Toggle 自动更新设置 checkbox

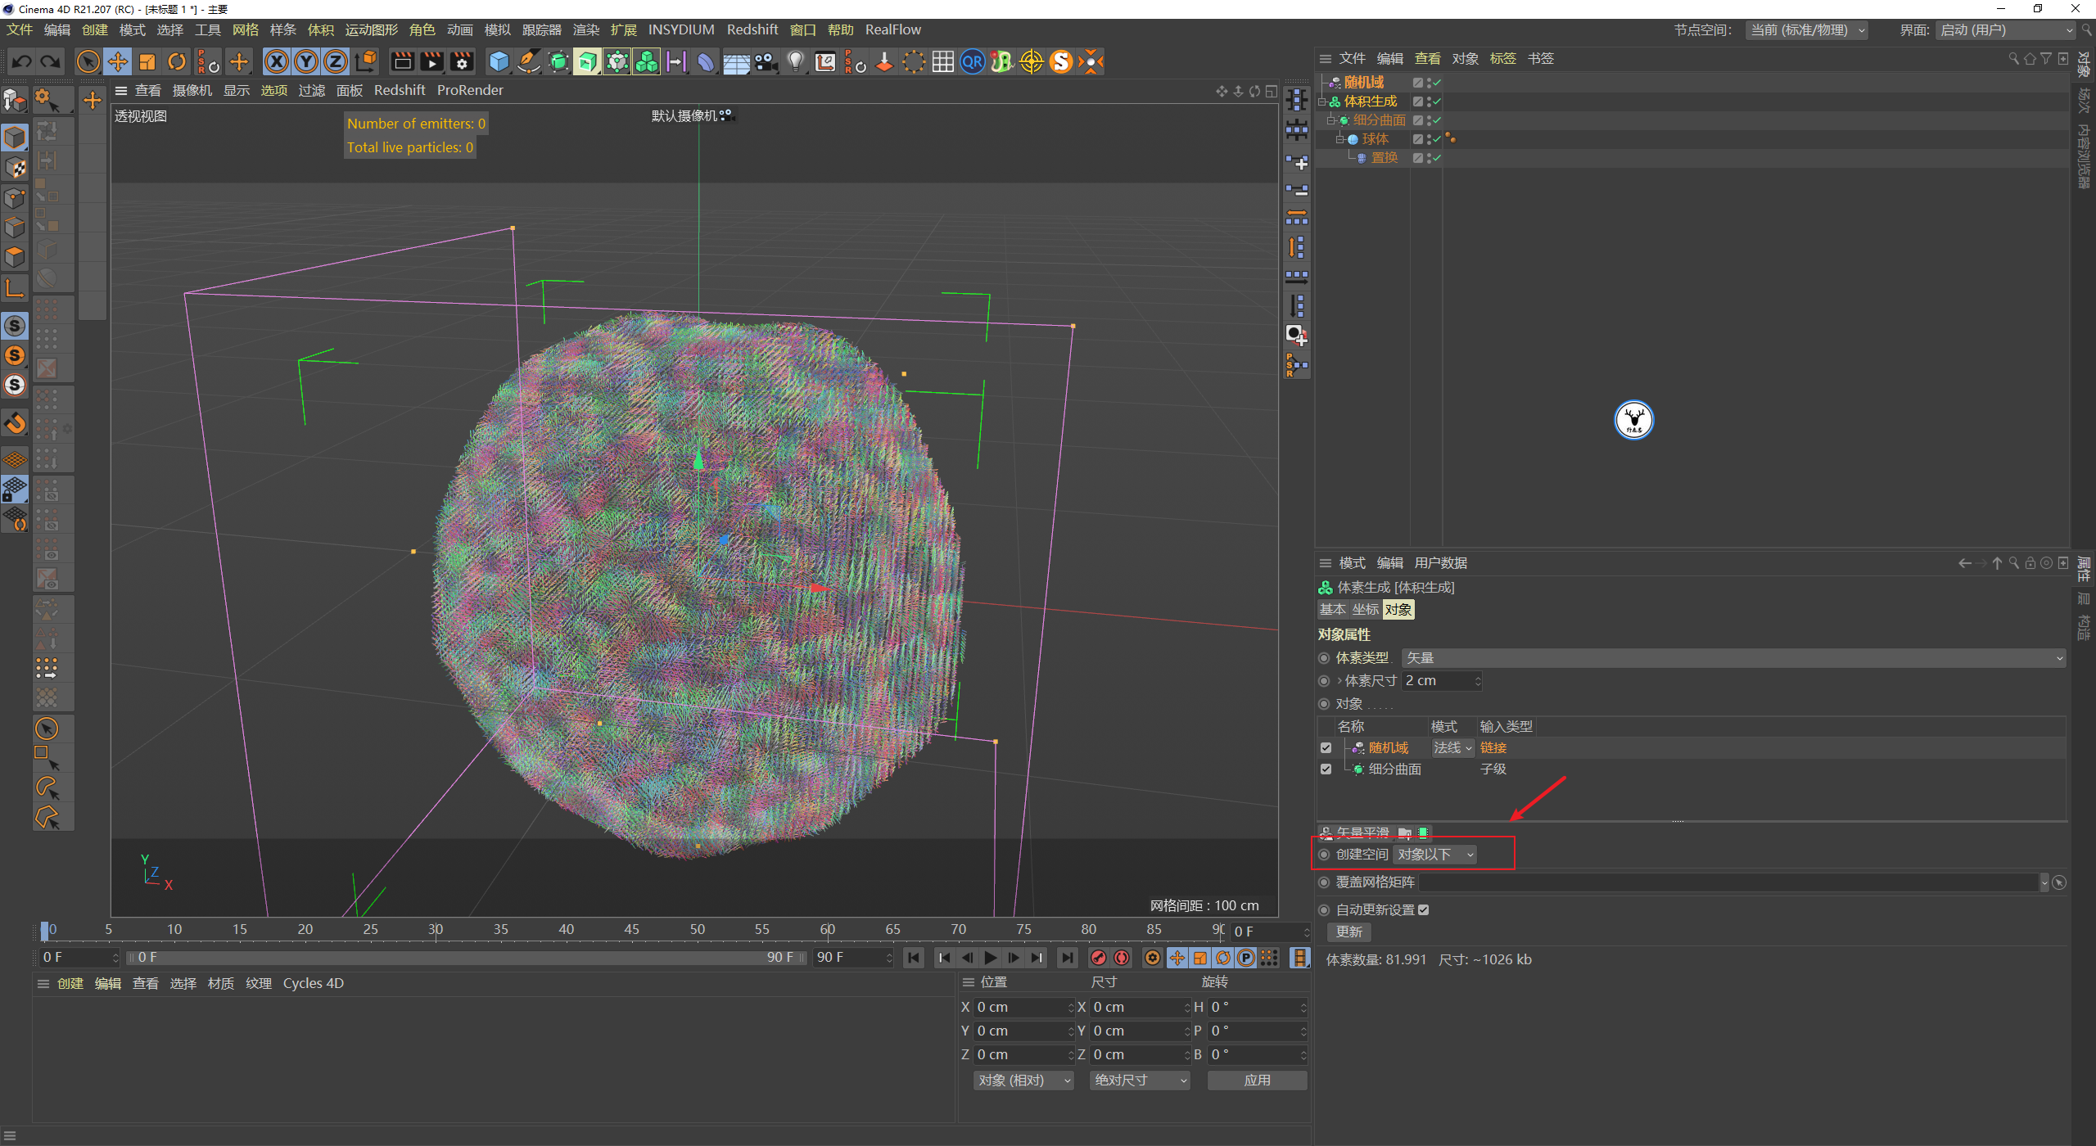pyautogui.click(x=1424, y=909)
